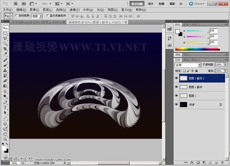Select the Eraser tool

[5, 81]
